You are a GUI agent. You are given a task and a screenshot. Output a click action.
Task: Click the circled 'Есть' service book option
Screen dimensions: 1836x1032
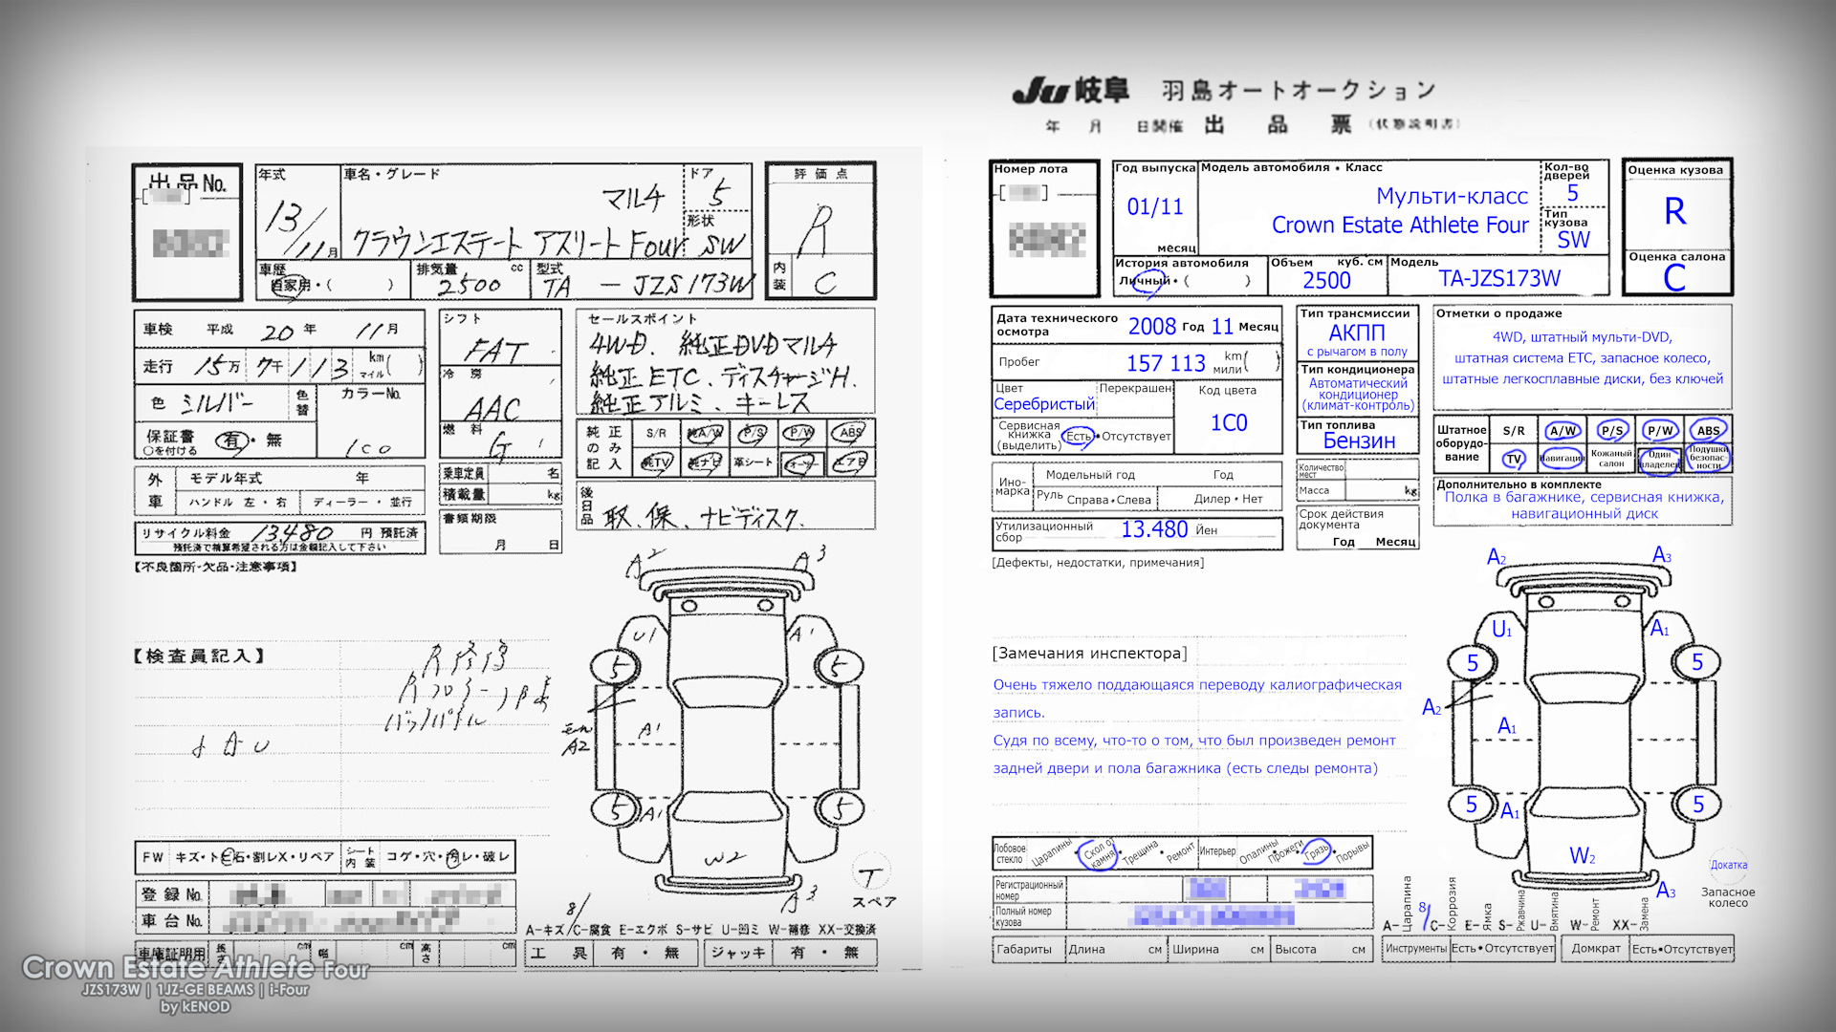[x=1079, y=437]
